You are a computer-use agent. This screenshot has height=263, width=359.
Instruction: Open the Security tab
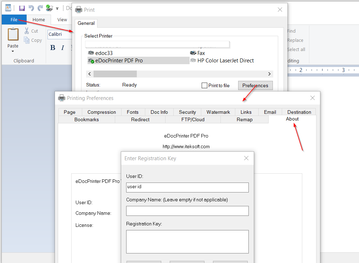tap(187, 112)
